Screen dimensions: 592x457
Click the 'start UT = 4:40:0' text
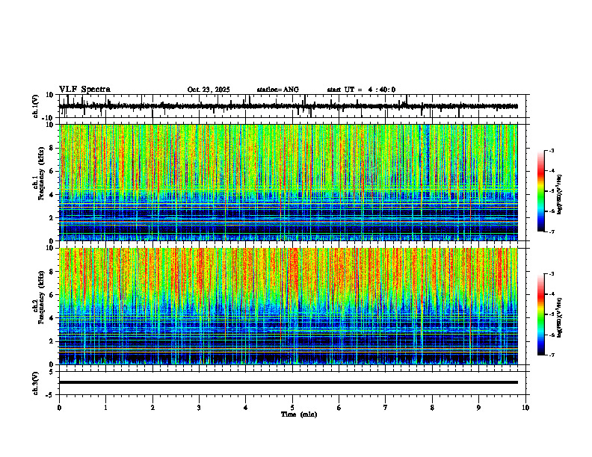pyautogui.click(x=361, y=90)
